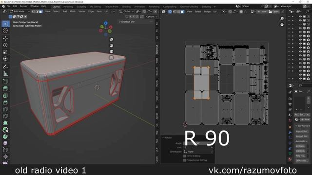Viewport: 312px width, 175px height.
Task: Check the Mirror Editing checkbox
Action: click(184, 156)
